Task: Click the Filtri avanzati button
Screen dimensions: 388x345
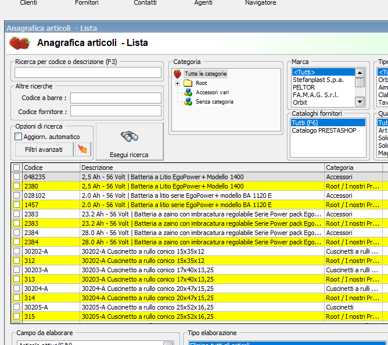Action: click(x=44, y=150)
